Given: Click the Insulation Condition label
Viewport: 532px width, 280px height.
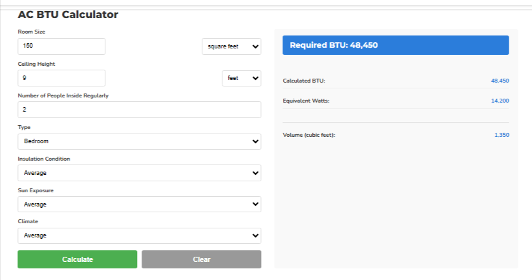Looking at the screenshot, I should [x=44, y=159].
